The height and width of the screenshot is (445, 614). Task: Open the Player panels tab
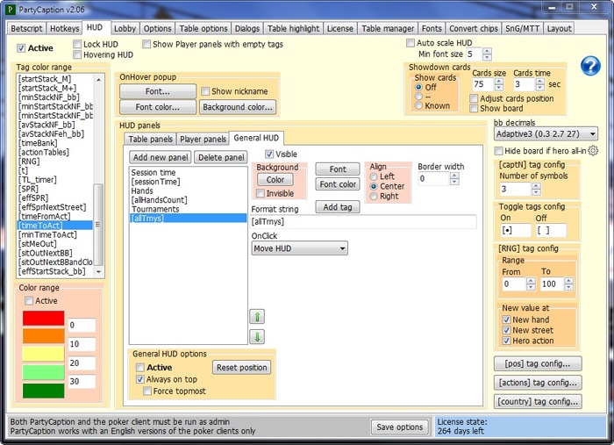pos(203,139)
